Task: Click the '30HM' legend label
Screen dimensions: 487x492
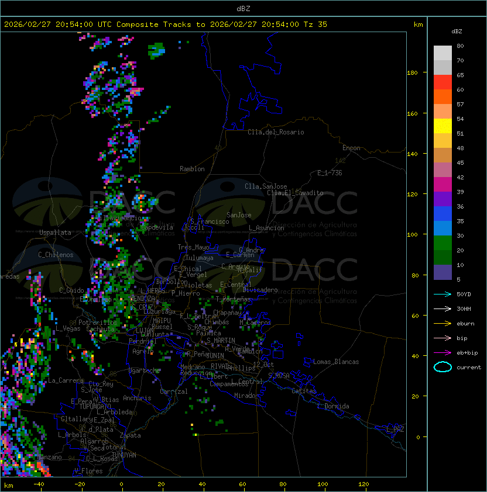Action: [464, 309]
